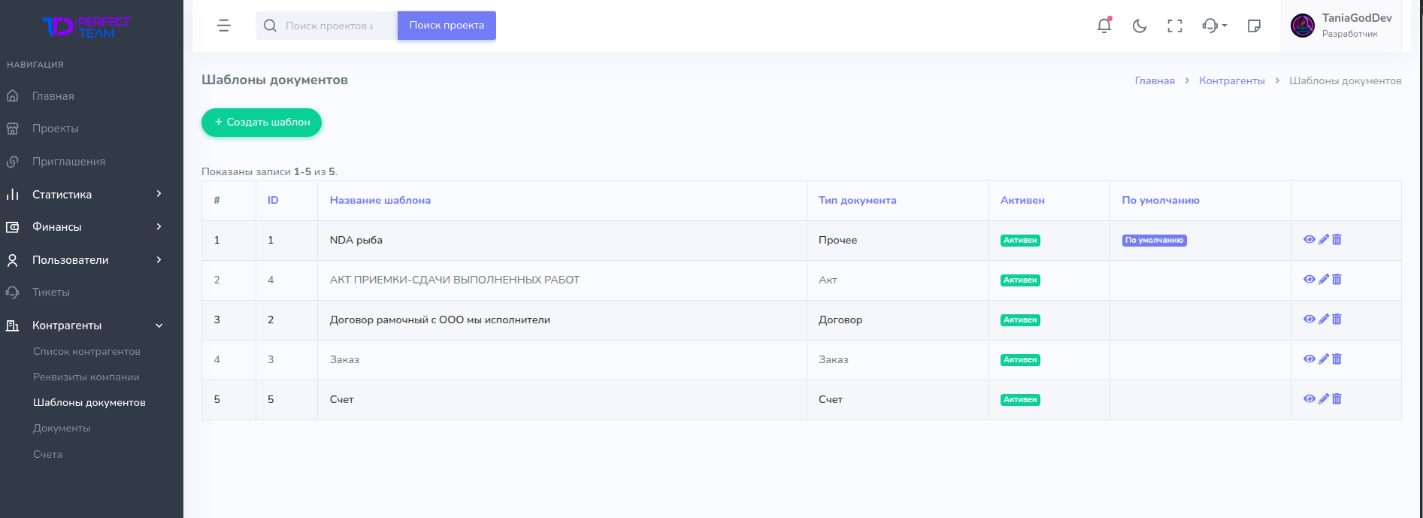Delete the Заказ template trash icon

tap(1337, 359)
